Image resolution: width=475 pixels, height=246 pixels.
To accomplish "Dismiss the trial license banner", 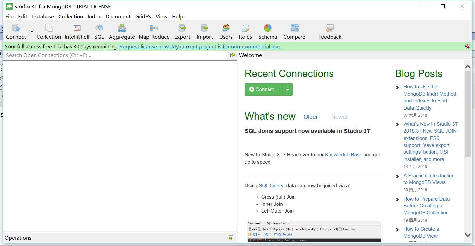I will coord(467,47).
